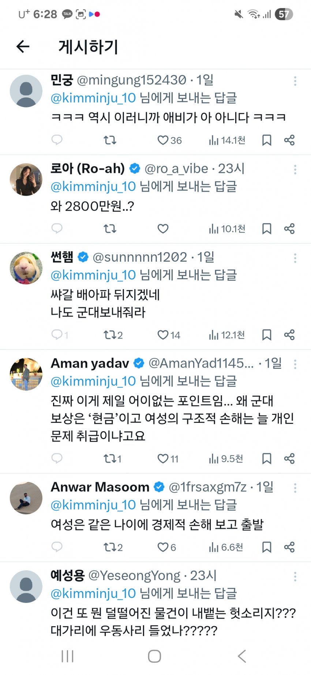Open the three-dot menu on 예성용's post
This screenshot has height=675, width=311.
tap(295, 577)
